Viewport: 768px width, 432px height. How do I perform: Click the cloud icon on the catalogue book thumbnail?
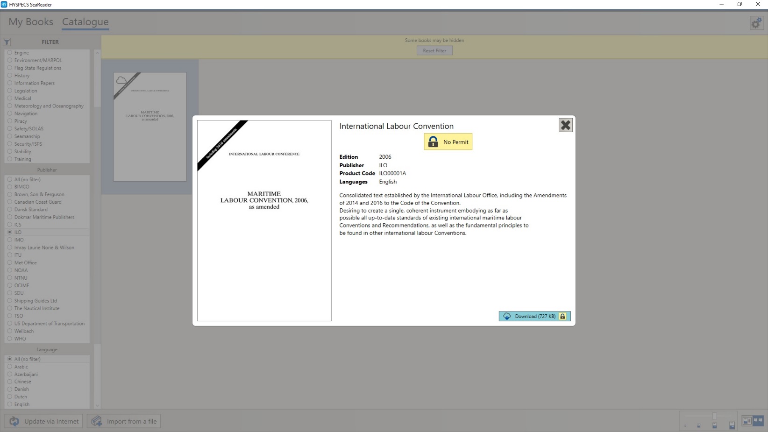pos(121,80)
